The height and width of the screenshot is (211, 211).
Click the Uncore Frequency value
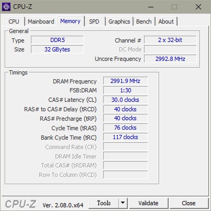pyautogui.click(x=170, y=59)
